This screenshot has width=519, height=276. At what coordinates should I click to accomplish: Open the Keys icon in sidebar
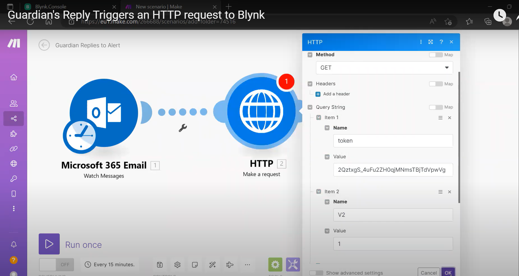point(13,179)
